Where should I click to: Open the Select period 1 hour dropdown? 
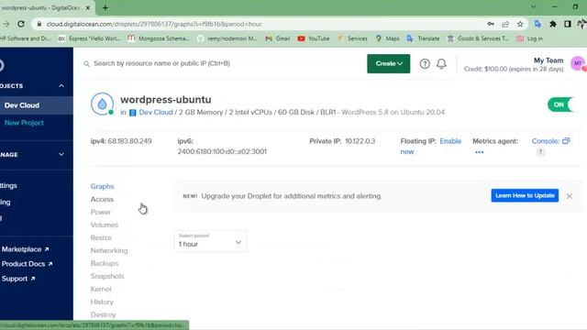[210, 240]
